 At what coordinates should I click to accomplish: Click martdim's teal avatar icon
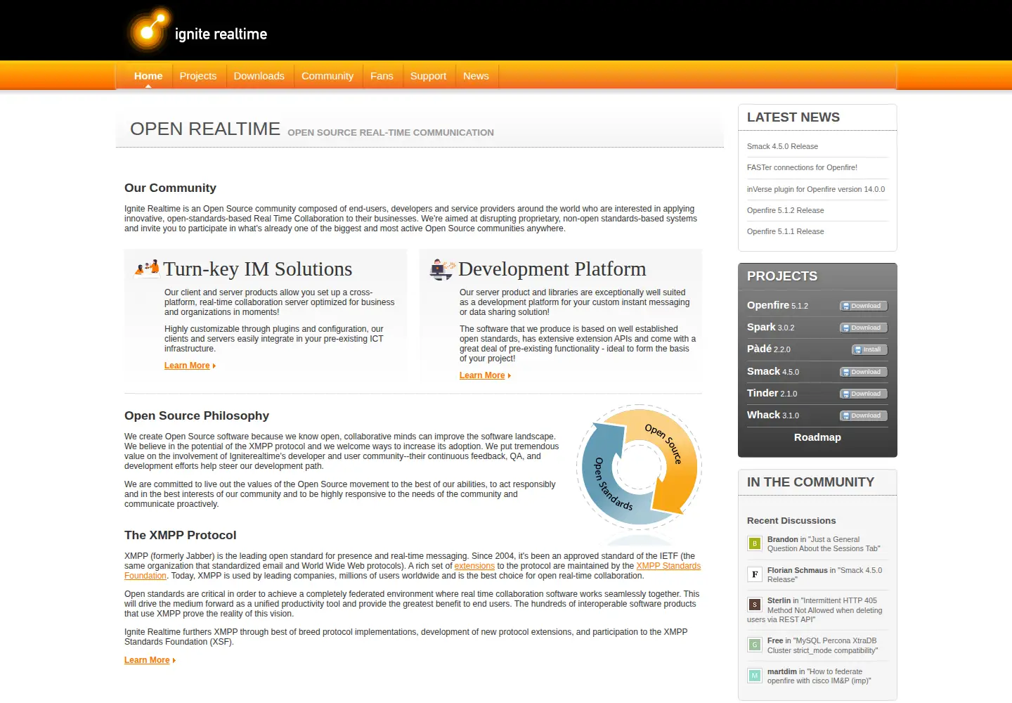(754, 676)
